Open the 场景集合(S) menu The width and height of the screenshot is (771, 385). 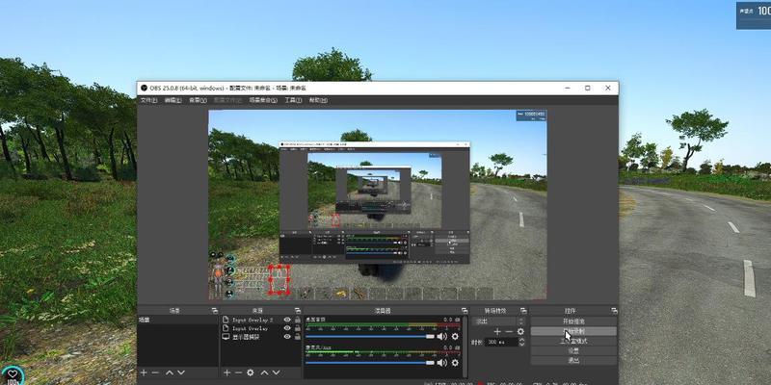tap(262, 100)
